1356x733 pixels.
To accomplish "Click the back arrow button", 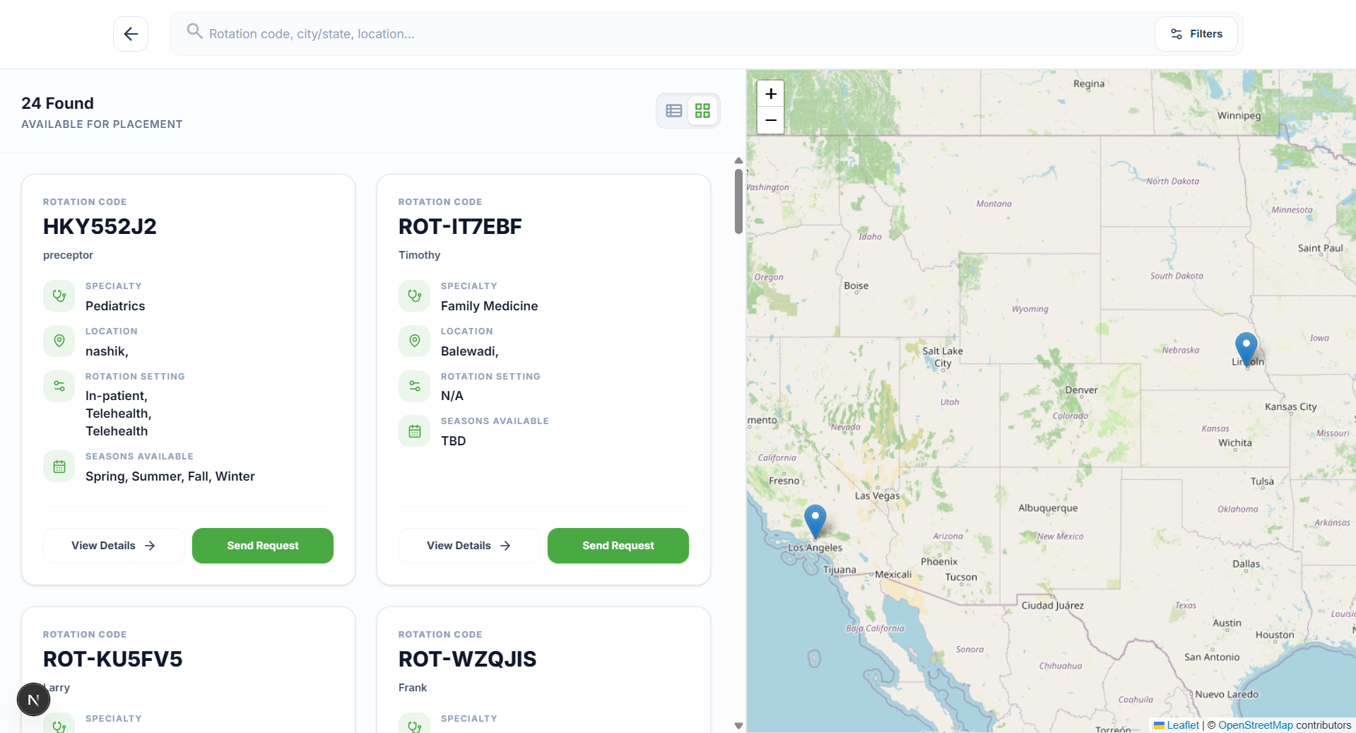I will pyautogui.click(x=131, y=34).
